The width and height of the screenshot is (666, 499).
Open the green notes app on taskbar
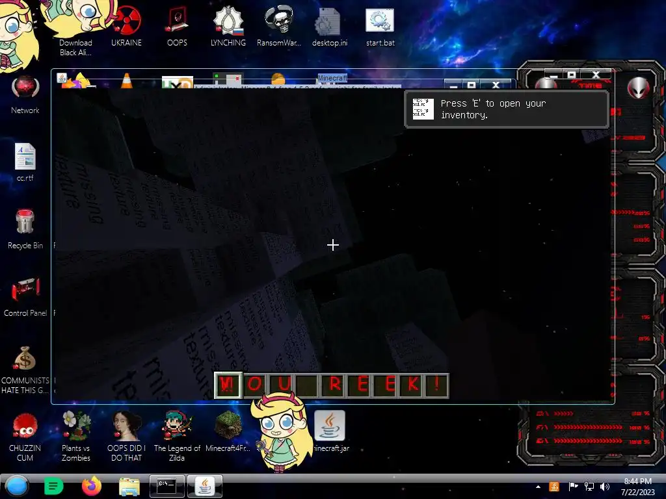pos(53,486)
